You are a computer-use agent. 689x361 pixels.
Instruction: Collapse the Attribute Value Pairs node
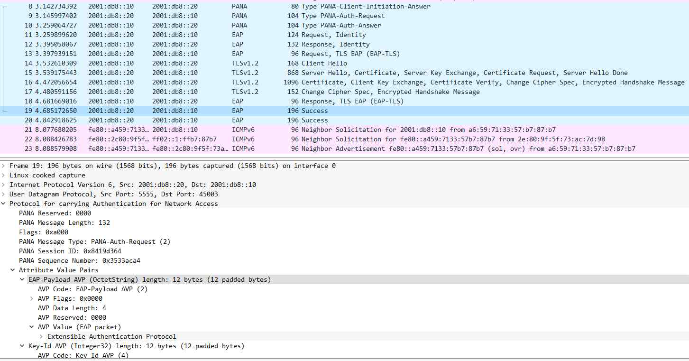13,270
